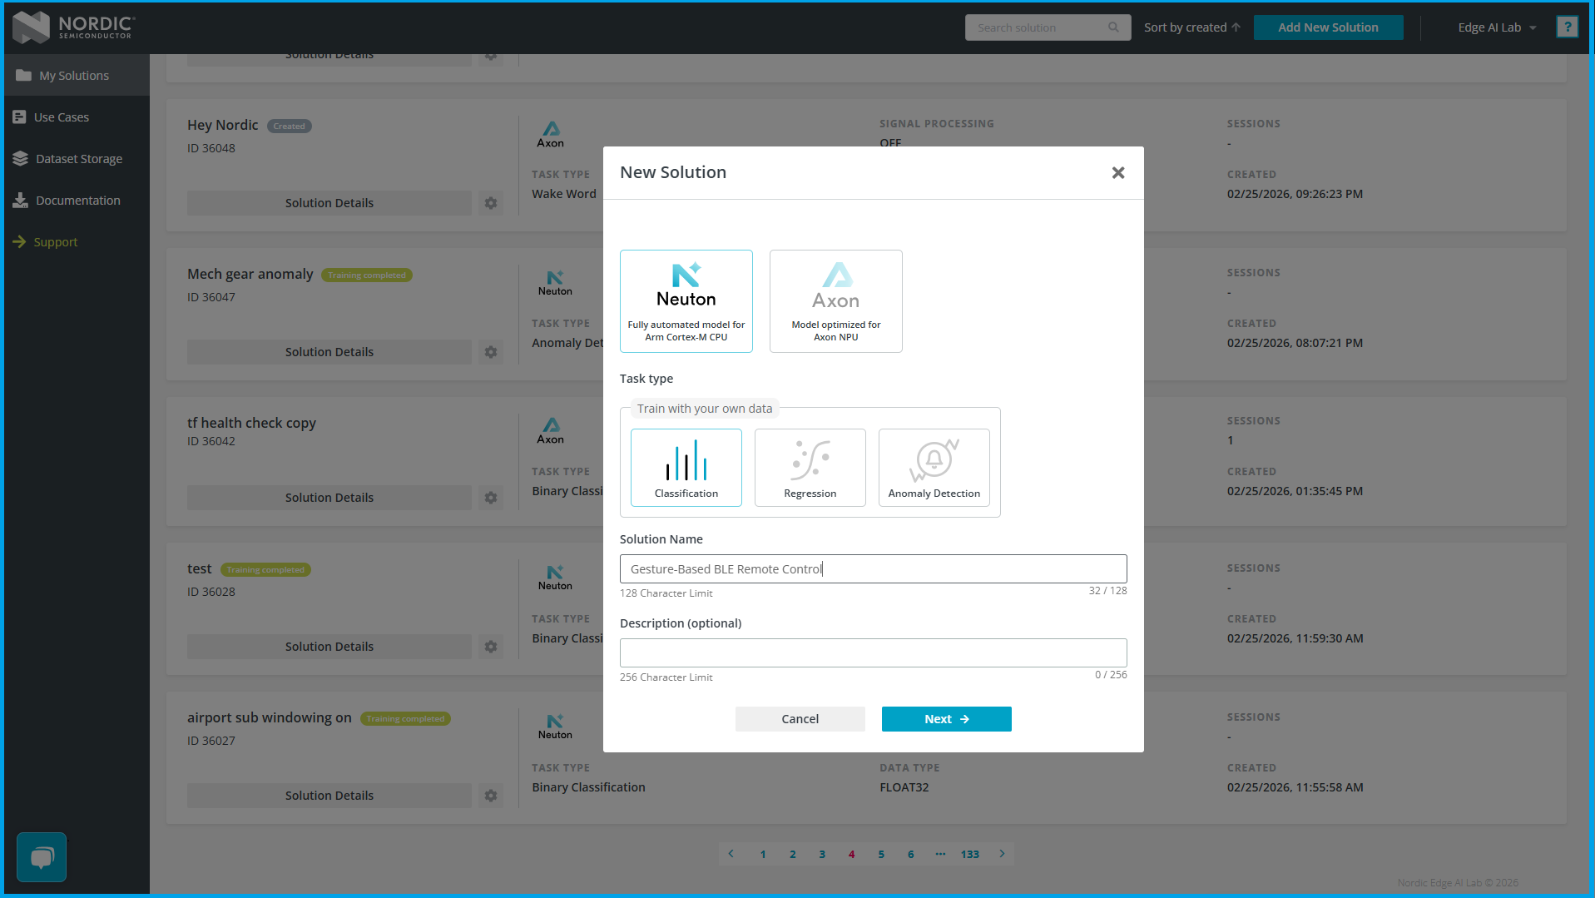Go to page 1
The width and height of the screenshot is (1595, 898).
pyautogui.click(x=763, y=854)
